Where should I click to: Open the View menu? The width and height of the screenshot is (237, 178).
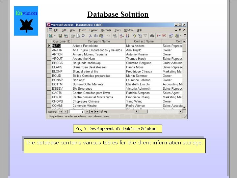[72, 30]
